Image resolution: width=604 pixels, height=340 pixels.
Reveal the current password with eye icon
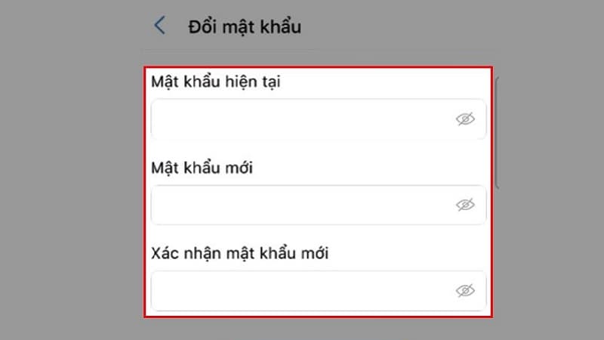click(465, 119)
